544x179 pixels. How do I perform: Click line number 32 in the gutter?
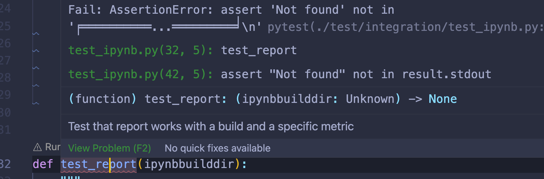click(x=5, y=164)
